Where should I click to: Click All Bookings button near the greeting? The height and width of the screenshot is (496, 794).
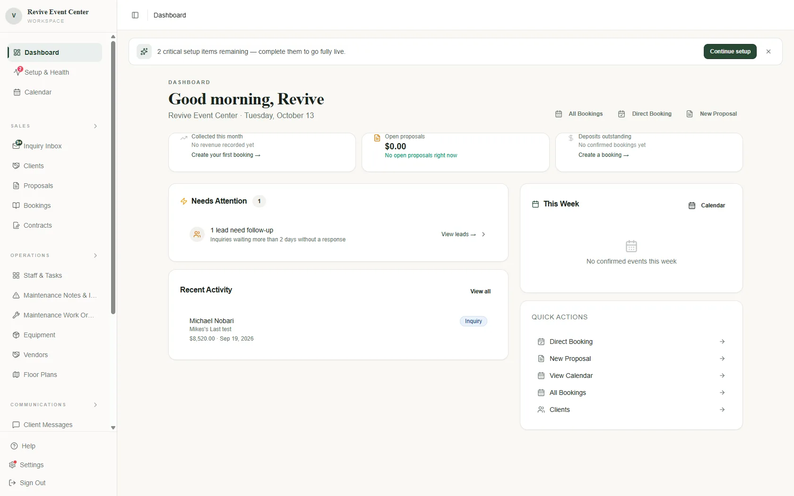pyautogui.click(x=579, y=114)
